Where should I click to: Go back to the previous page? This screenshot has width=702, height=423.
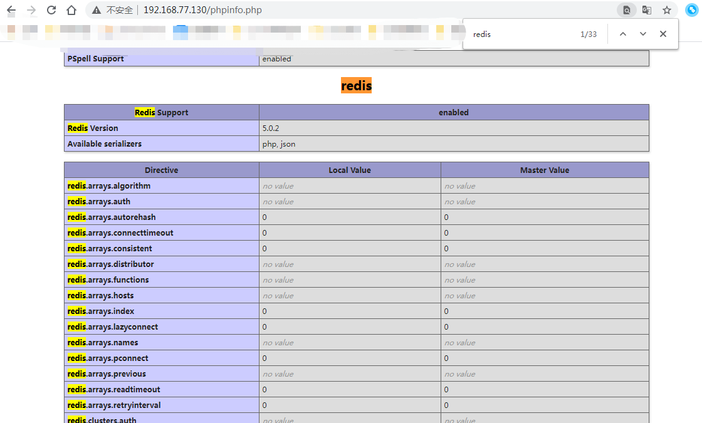11,10
